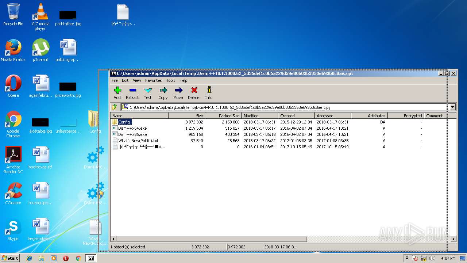
Task: Open the View menu
Action: (137, 80)
